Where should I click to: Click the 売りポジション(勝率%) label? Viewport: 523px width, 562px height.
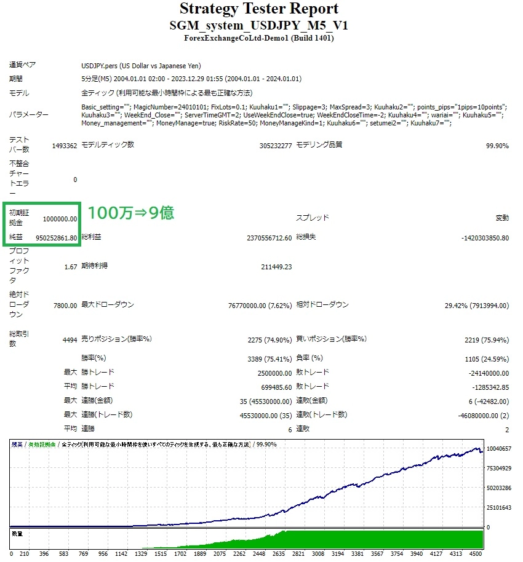pos(116,339)
